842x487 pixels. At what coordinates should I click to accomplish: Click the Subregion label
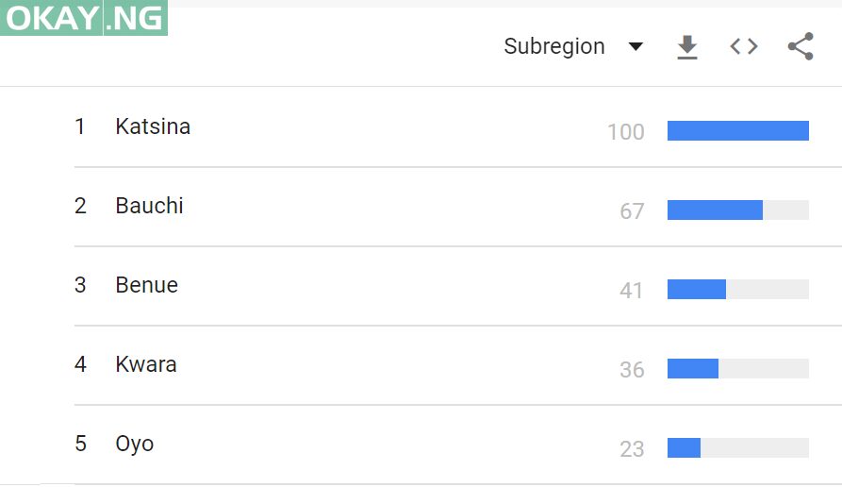coord(554,46)
